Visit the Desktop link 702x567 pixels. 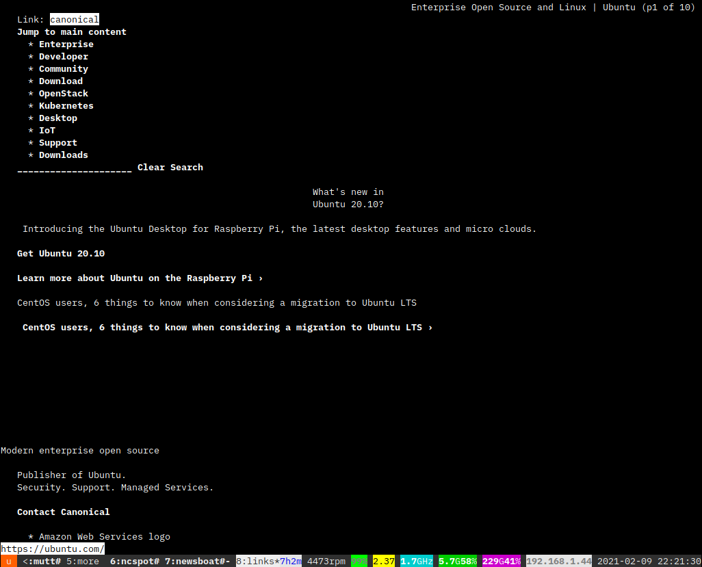(x=58, y=118)
